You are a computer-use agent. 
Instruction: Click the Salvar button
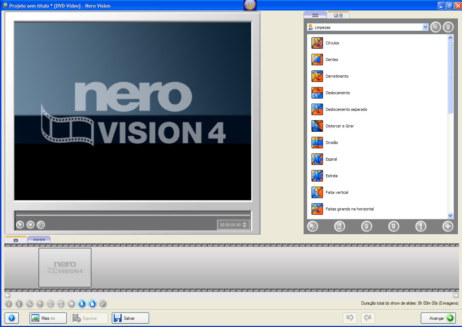130,318
